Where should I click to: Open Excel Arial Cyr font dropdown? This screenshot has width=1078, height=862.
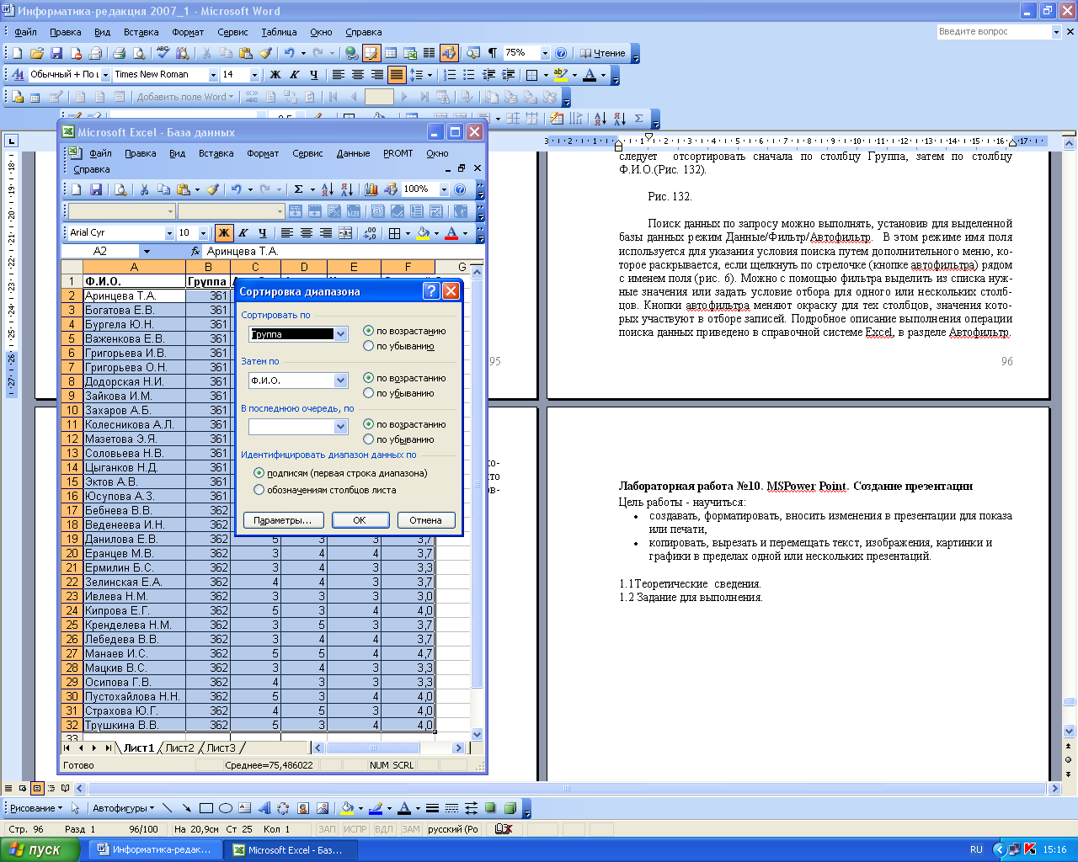coord(168,233)
